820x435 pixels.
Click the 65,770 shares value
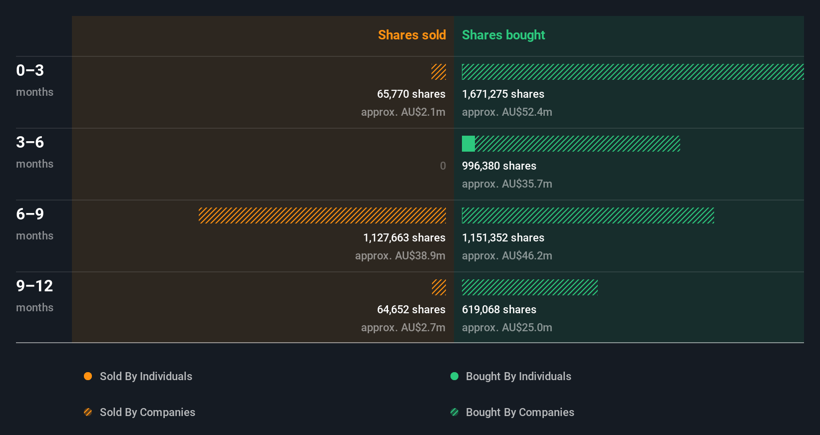[x=411, y=94]
